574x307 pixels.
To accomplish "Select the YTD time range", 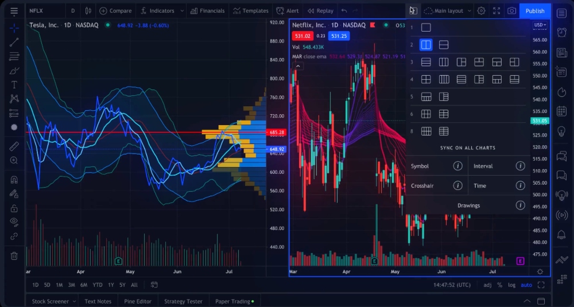I will 98,285.
